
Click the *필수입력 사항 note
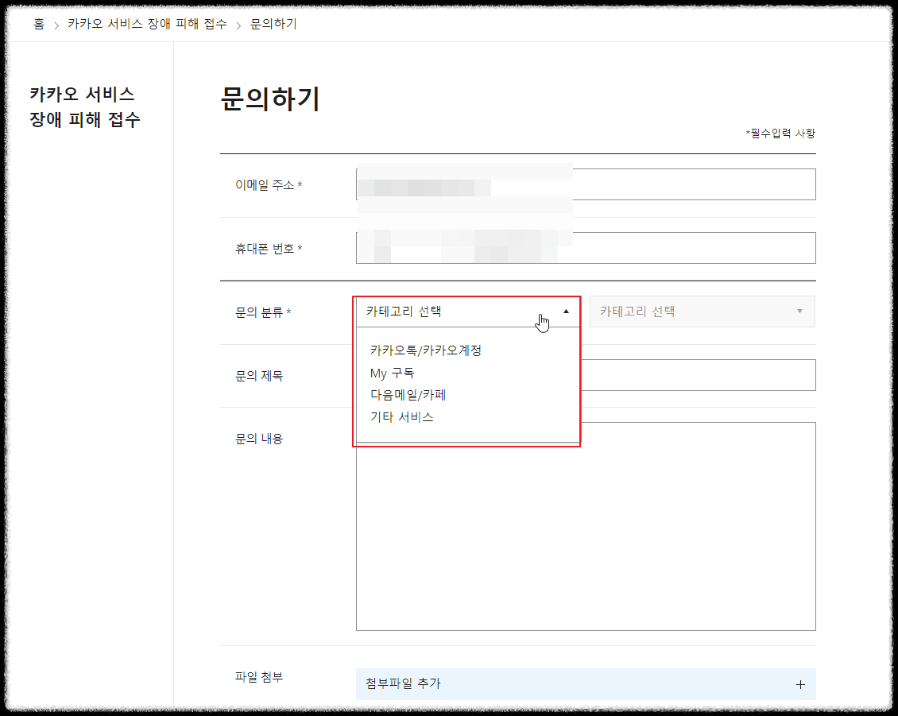(780, 134)
